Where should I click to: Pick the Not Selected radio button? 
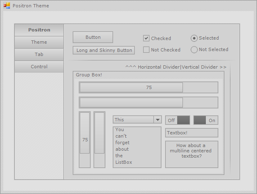pyautogui.click(x=194, y=50)
